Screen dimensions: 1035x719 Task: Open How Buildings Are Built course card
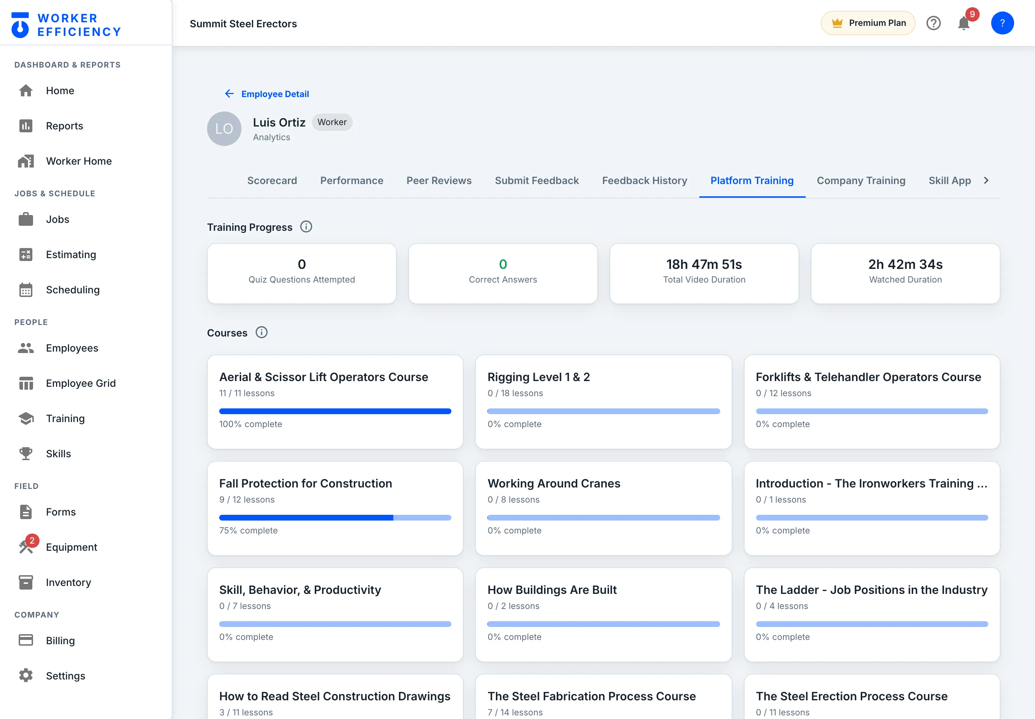[x=603, y=614]
